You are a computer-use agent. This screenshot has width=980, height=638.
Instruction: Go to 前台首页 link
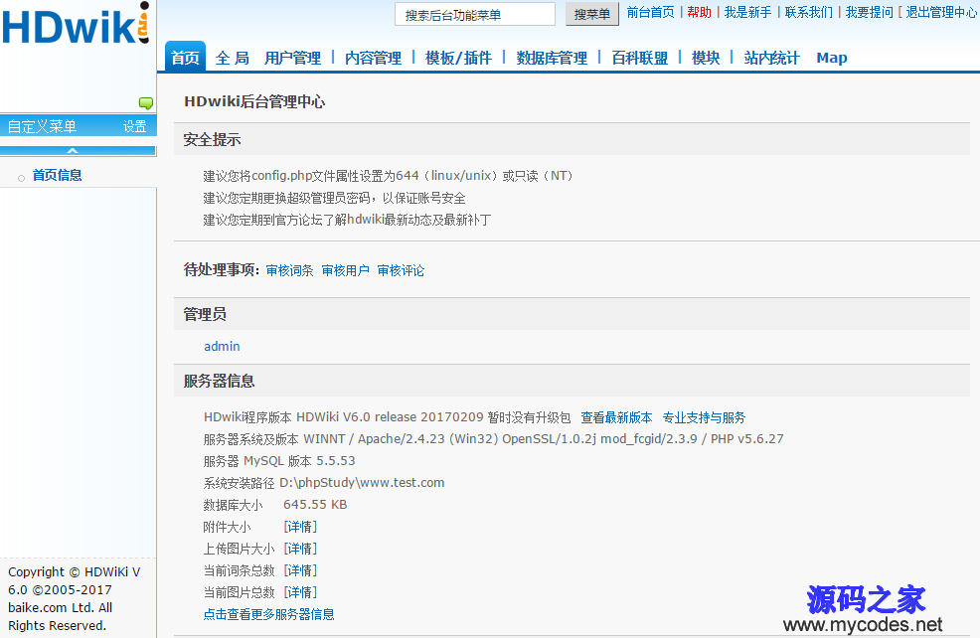(651, 13)
